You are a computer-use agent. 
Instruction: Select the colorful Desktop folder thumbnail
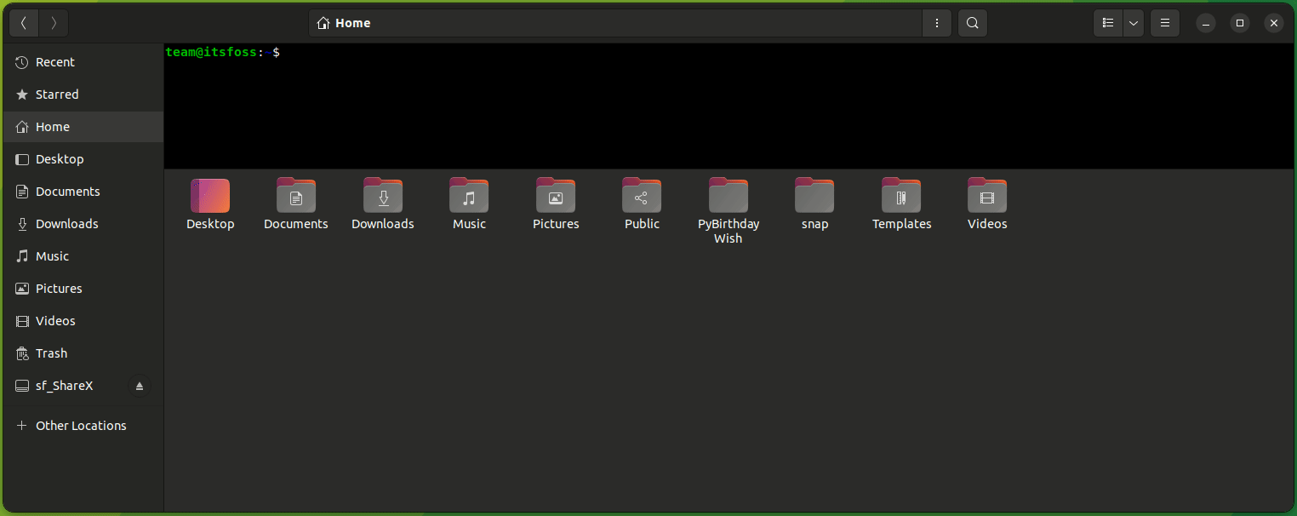point(210,195)
